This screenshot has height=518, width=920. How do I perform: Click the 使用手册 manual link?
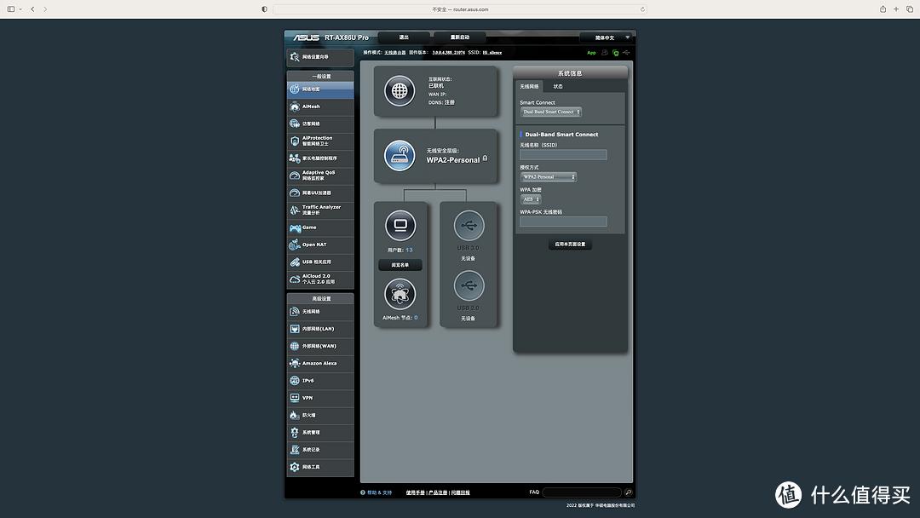tap(415, 492)
